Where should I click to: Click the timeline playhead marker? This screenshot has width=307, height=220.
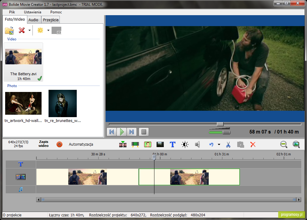click(154, 157)
